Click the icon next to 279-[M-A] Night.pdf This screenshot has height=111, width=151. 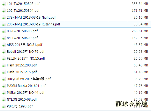4,17
